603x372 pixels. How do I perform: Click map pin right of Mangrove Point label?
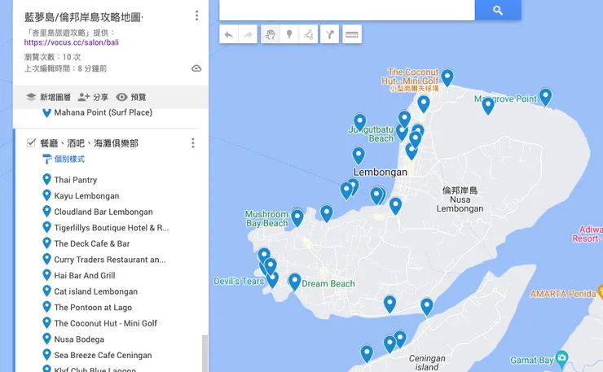click(545, 96)
